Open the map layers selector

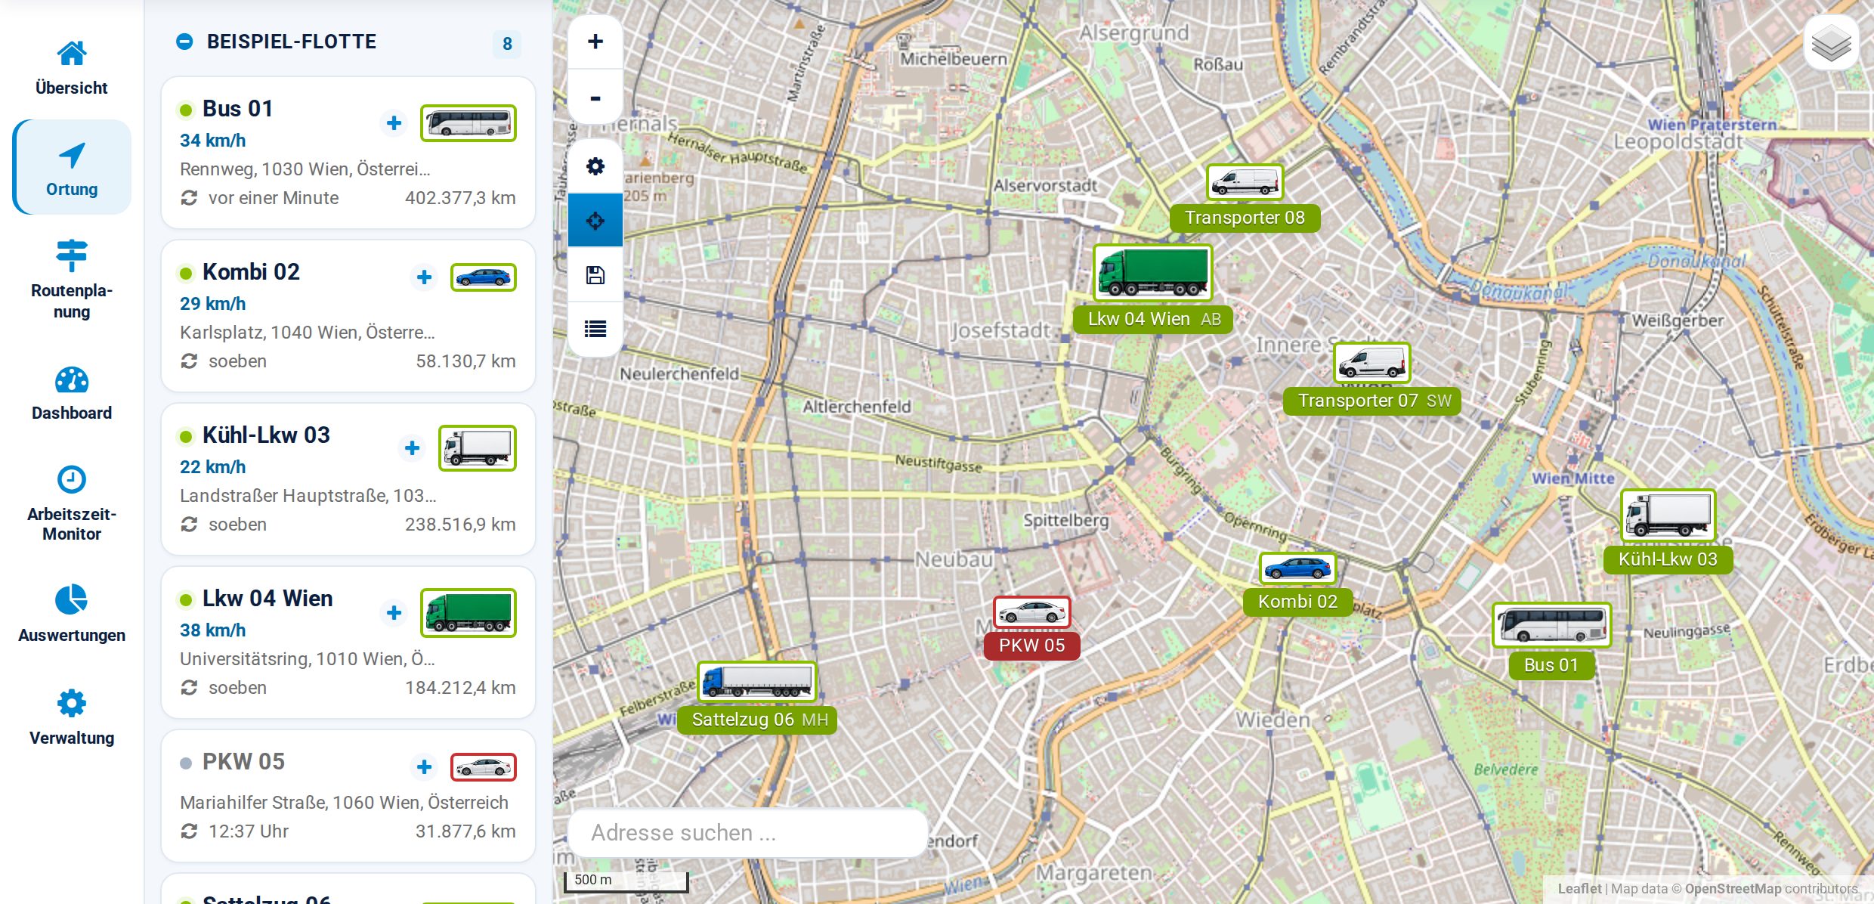pos(1831,43)
